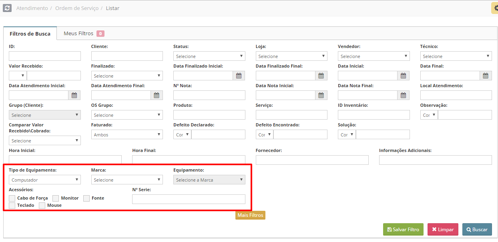This screenshot has width=498, height=242.
Task: Open calendar picker for Data Final
Action: pos(486,76)
